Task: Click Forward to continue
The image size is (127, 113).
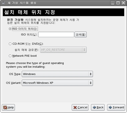Action: [x=116, y=107]
